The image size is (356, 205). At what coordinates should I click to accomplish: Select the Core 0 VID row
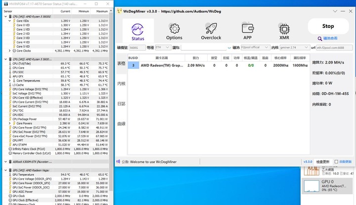pos(55,25)
